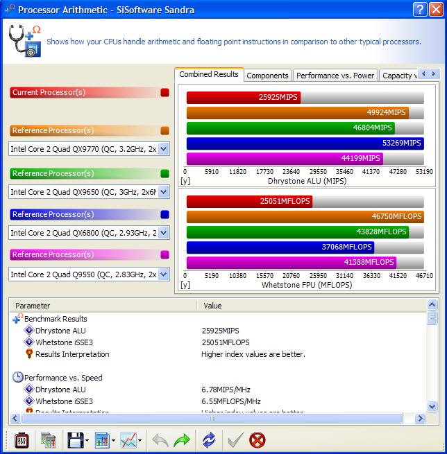This screenshot has width=447, height=454.
Task: Toggle the green Reference Processor(s) square
Action: click(165, 173)
